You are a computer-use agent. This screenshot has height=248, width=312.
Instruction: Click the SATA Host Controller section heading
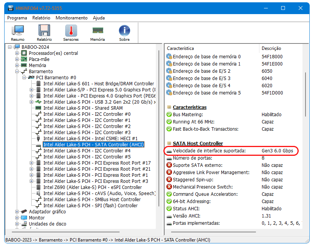[x=198, y=144]
